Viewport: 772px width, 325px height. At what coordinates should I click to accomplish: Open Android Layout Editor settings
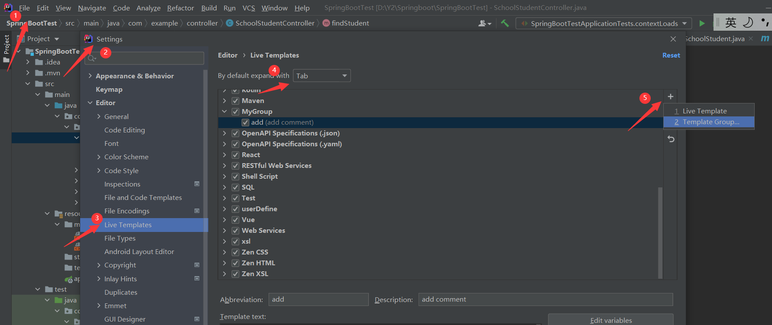click(139, 251)
